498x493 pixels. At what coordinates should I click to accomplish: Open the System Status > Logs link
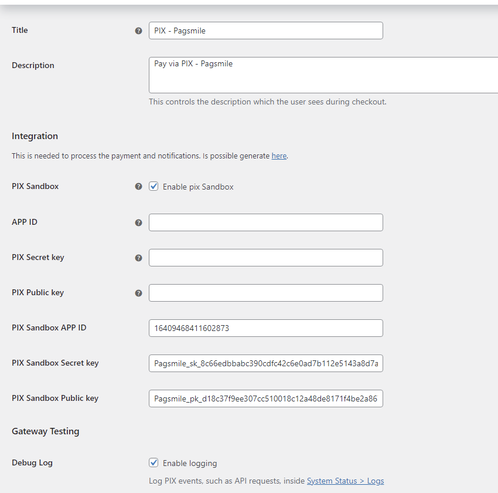(x=345, y=481)
